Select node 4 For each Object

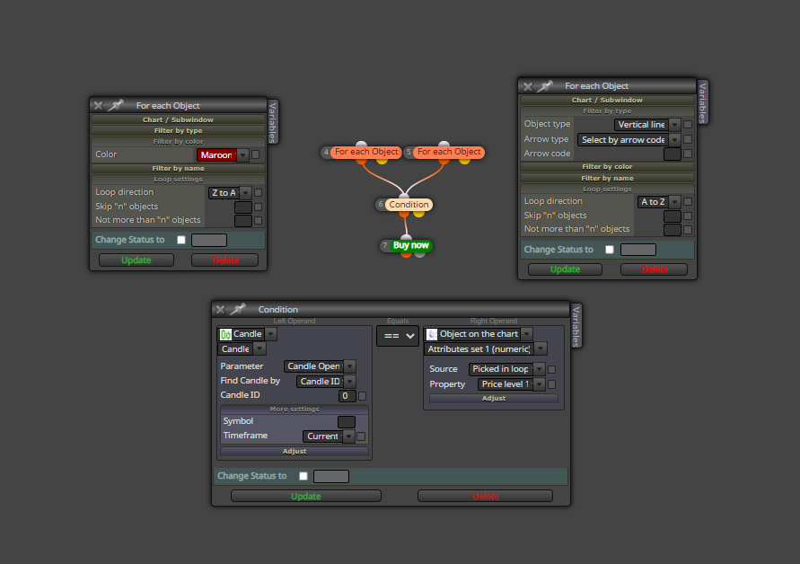[365, 152]
